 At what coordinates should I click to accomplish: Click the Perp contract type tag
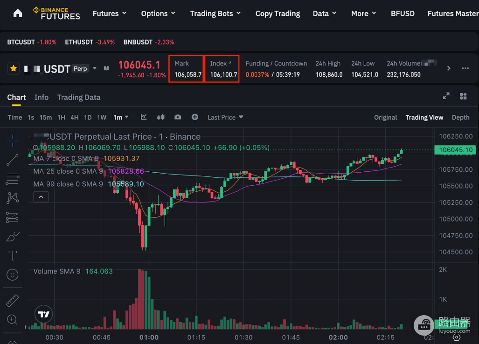(80, 68)
